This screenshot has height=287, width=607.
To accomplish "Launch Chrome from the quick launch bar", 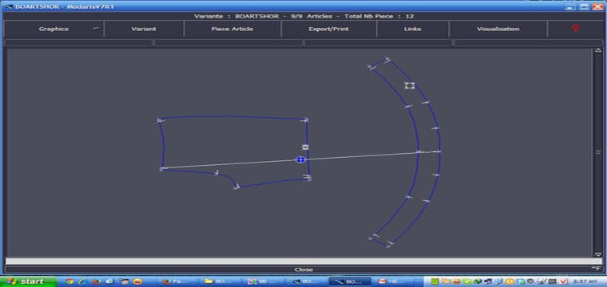I will tap(70, 281).
